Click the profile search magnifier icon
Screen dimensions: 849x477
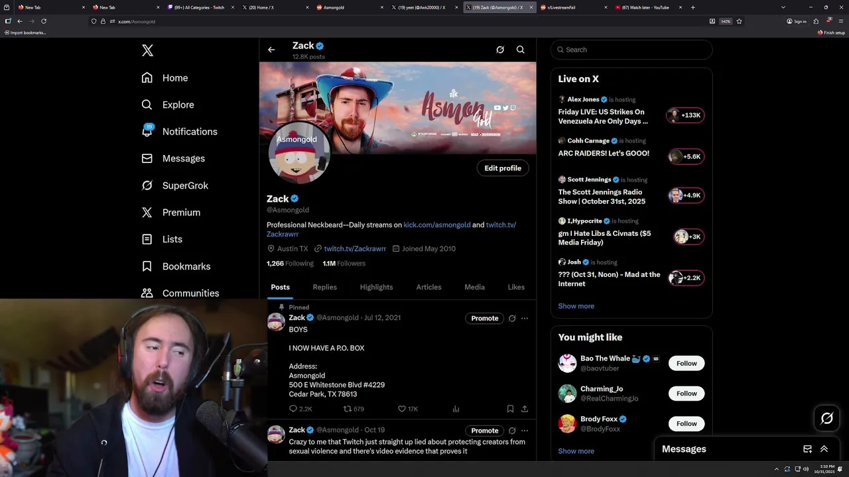pos(521,50)
